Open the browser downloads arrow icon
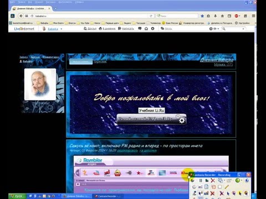The height and width of the screenshot is (199, 266). (x=216, y=16)
